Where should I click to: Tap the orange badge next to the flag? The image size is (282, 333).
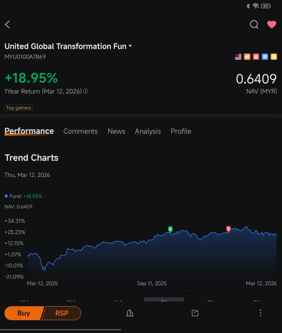[247, 57]
